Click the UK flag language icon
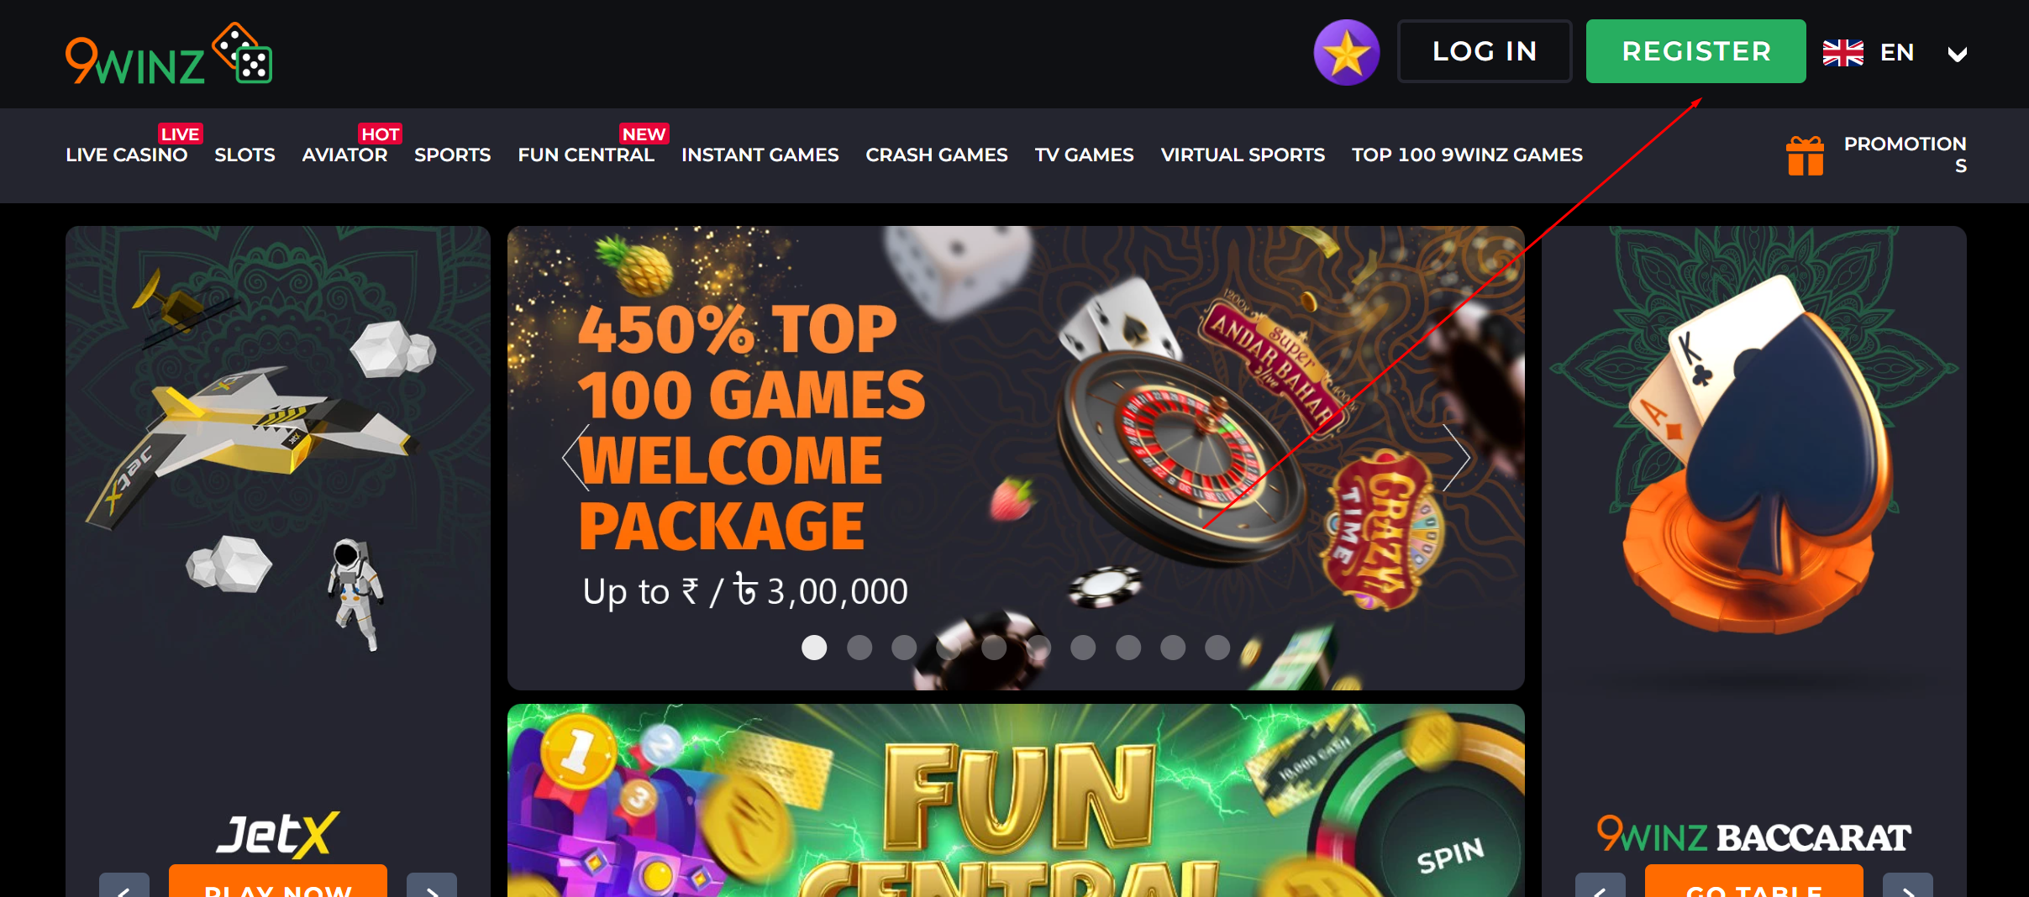 pyautogui.click(x=1842, y=53)
